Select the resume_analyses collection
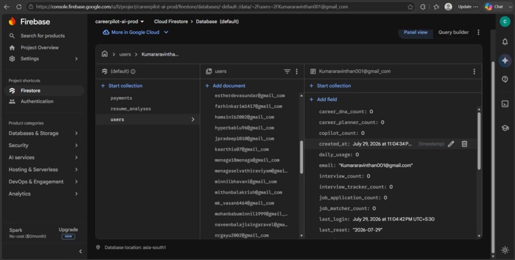Image resolution: width=515 pixels, height=260 pixels. tap(131, 109)
